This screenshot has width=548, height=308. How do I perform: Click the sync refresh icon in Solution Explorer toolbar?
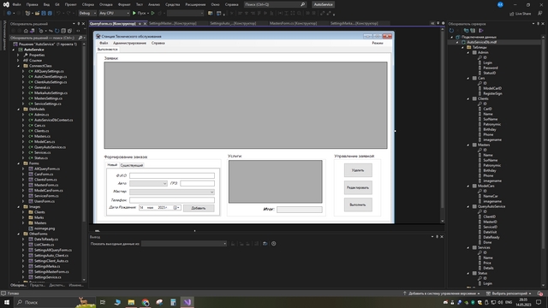point(57,31)
